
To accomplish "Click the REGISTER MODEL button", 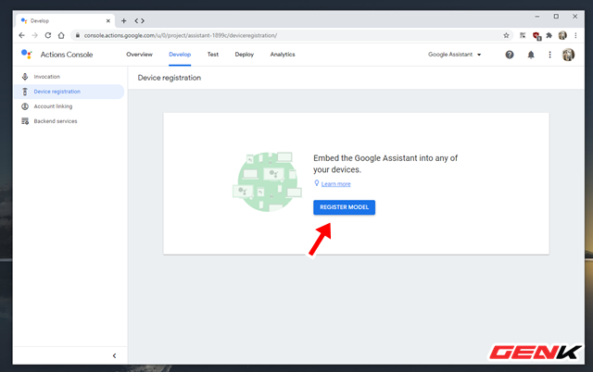I will pyautogui.click(x=344, y=207).
